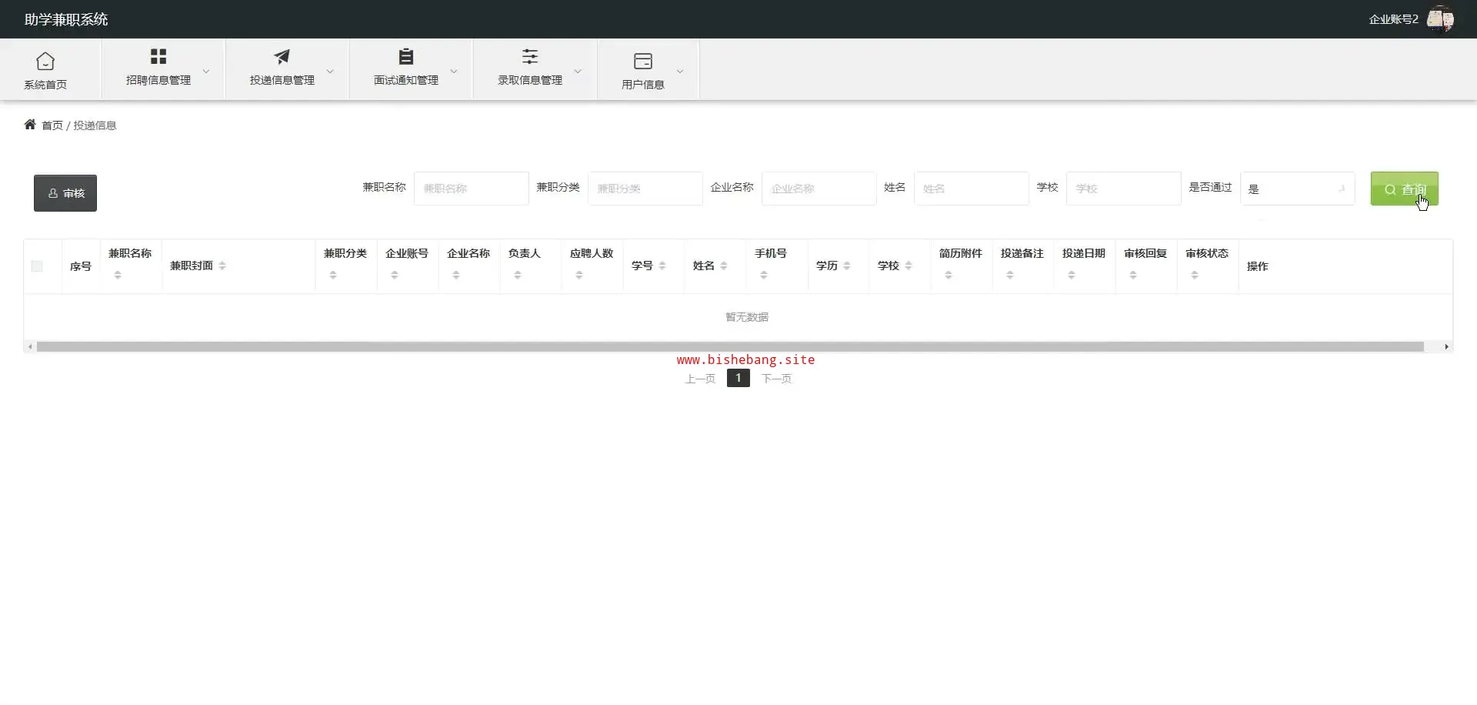
Task: Expand 录取信息管理 menu chevron
Action: coord(578,71)
